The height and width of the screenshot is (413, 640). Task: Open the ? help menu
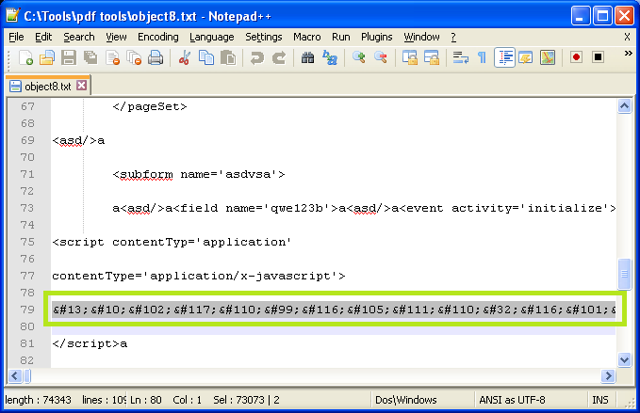coord(453,37)
